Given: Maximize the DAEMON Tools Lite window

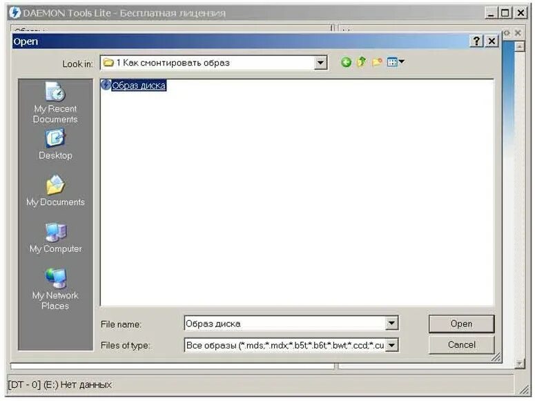Looking at the screenshot, I should (505, 13).
